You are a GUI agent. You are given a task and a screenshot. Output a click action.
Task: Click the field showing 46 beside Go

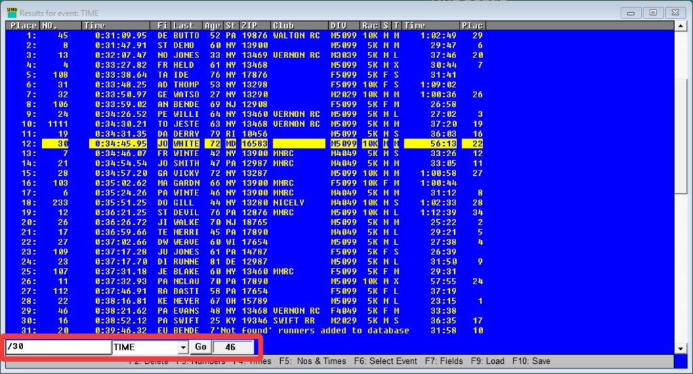pos(233,347)
